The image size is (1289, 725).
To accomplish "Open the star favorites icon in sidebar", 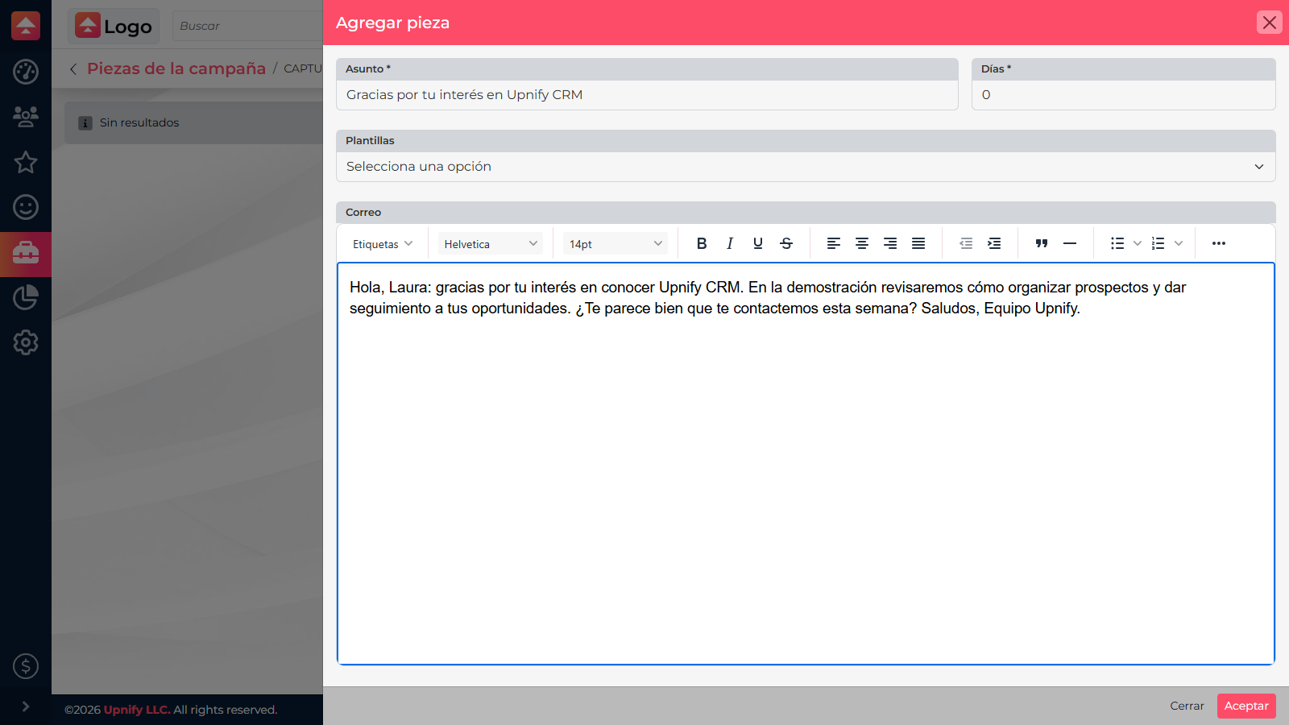I will 26,162.
